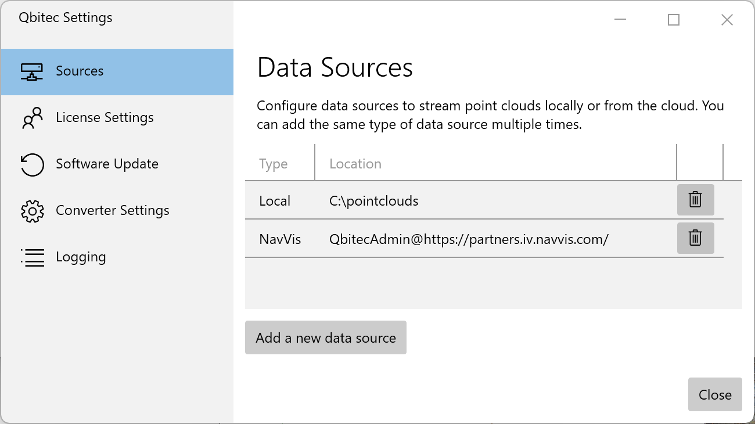Click the Close button at bottom right

tap(714, 395)
